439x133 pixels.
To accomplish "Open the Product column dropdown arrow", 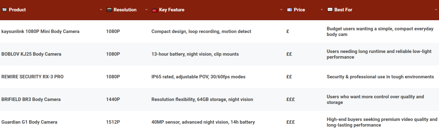I will [101, 10].
